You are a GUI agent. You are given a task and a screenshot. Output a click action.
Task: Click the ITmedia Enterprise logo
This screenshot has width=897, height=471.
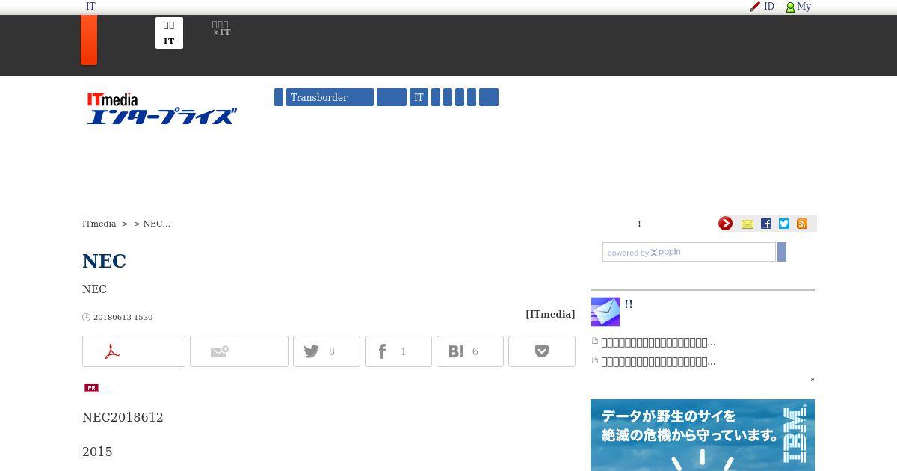tap(162, 108)
